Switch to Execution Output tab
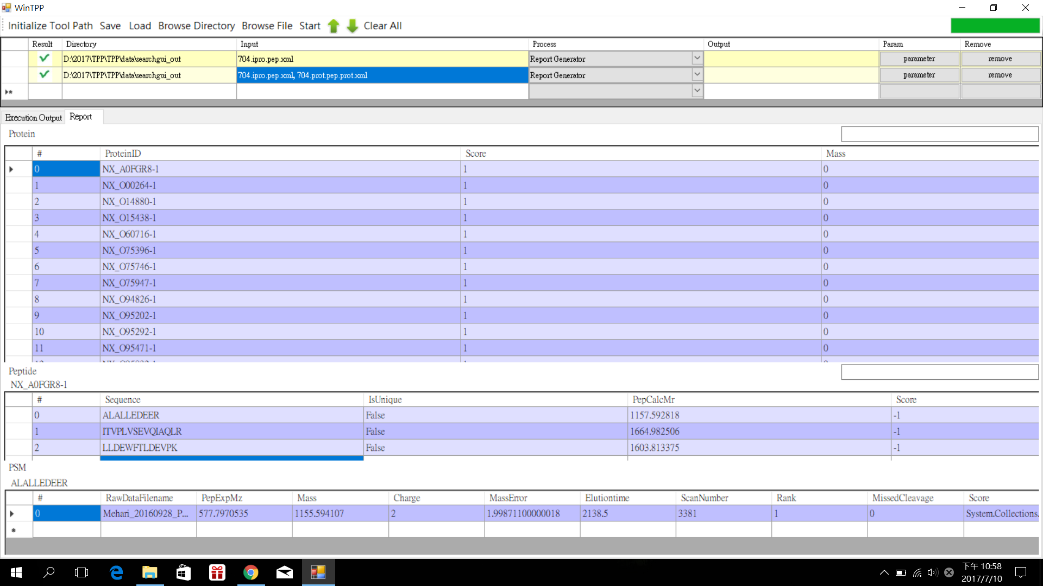1043x586 pixels. tap(33, 118)
